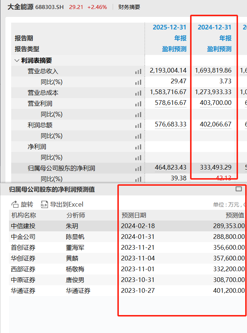
Task: Click the 576,683.33 total profit value
Action: point(171,124)
